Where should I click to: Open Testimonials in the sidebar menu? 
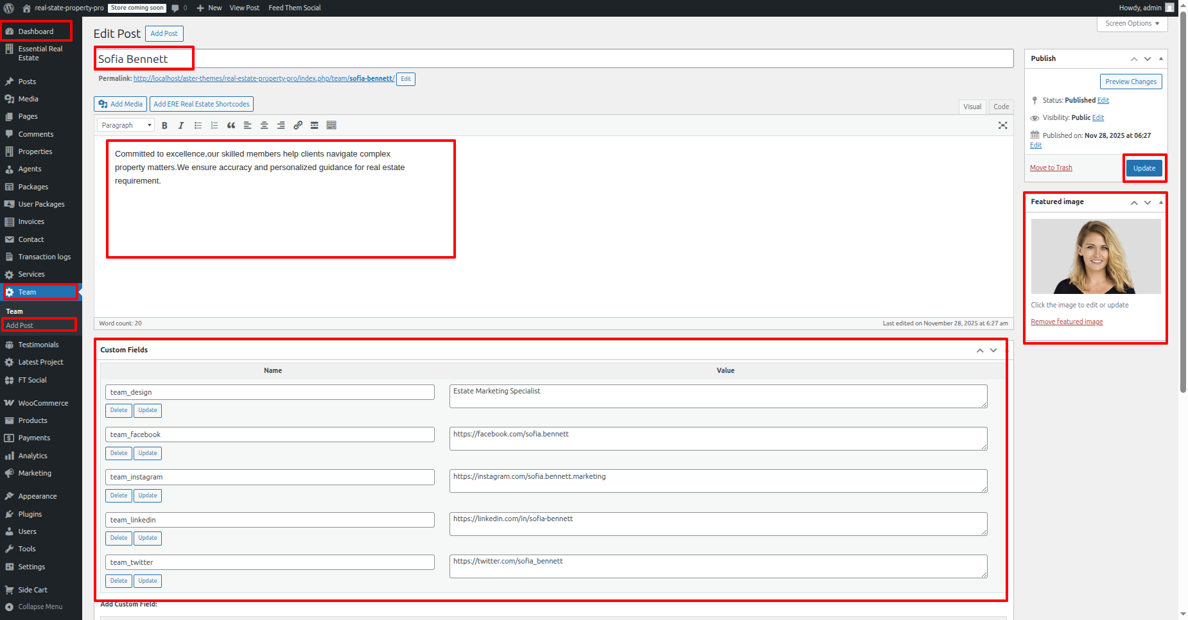[39, 345]
